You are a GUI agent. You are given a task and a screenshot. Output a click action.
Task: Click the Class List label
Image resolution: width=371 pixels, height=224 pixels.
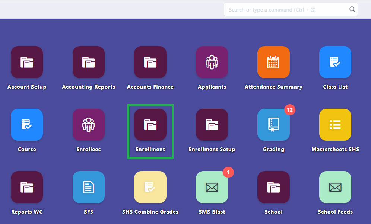[x=335, y=87]
